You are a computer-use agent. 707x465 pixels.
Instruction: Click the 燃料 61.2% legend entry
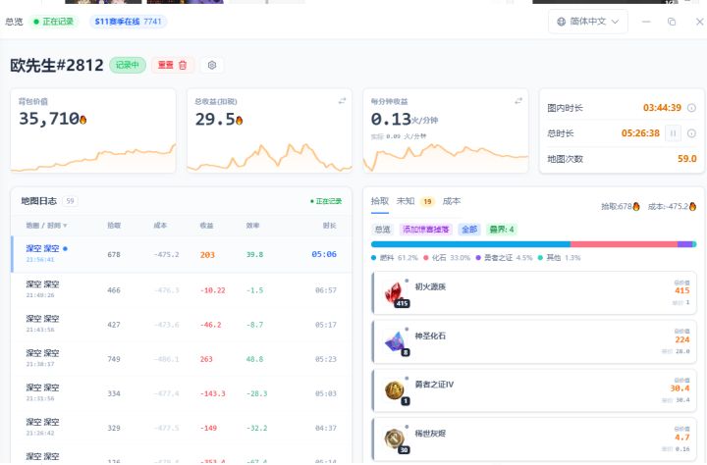pyautogui.click(x=395, y=258)
